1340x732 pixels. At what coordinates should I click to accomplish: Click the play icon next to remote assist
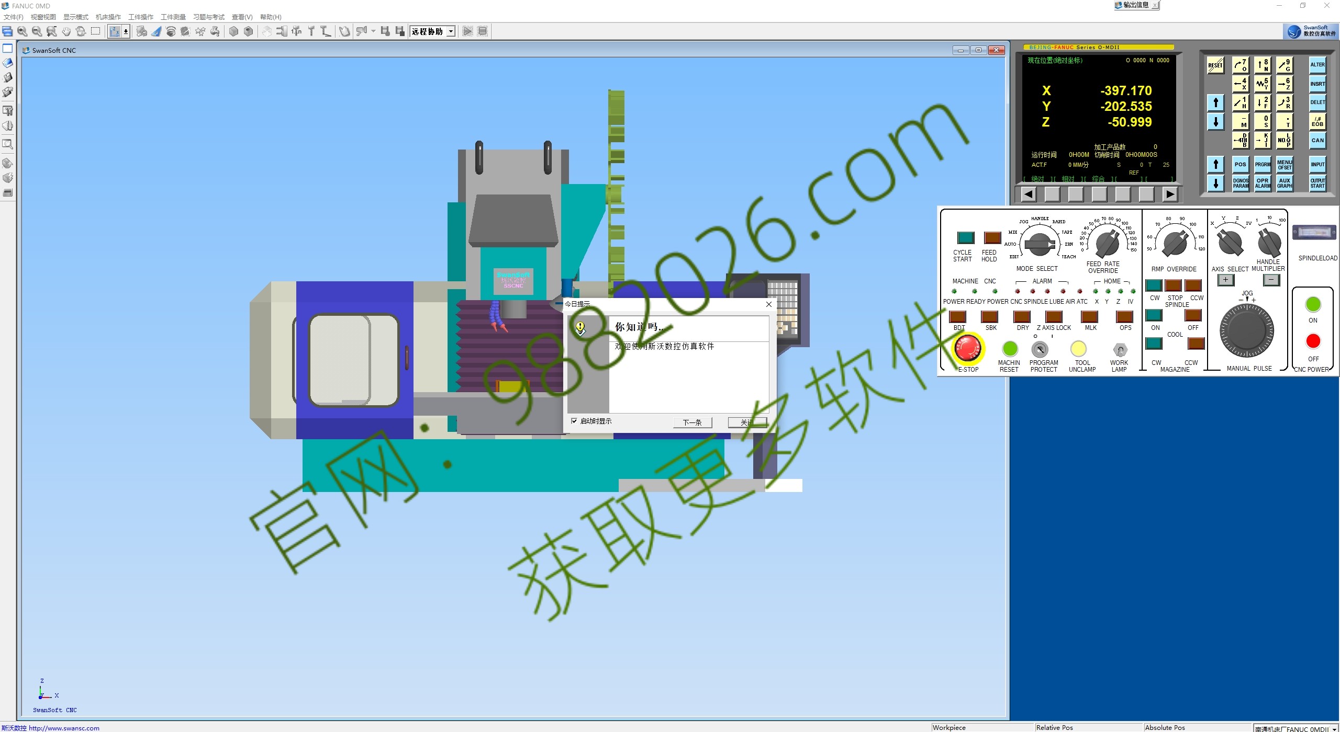[x=468, y=31]
